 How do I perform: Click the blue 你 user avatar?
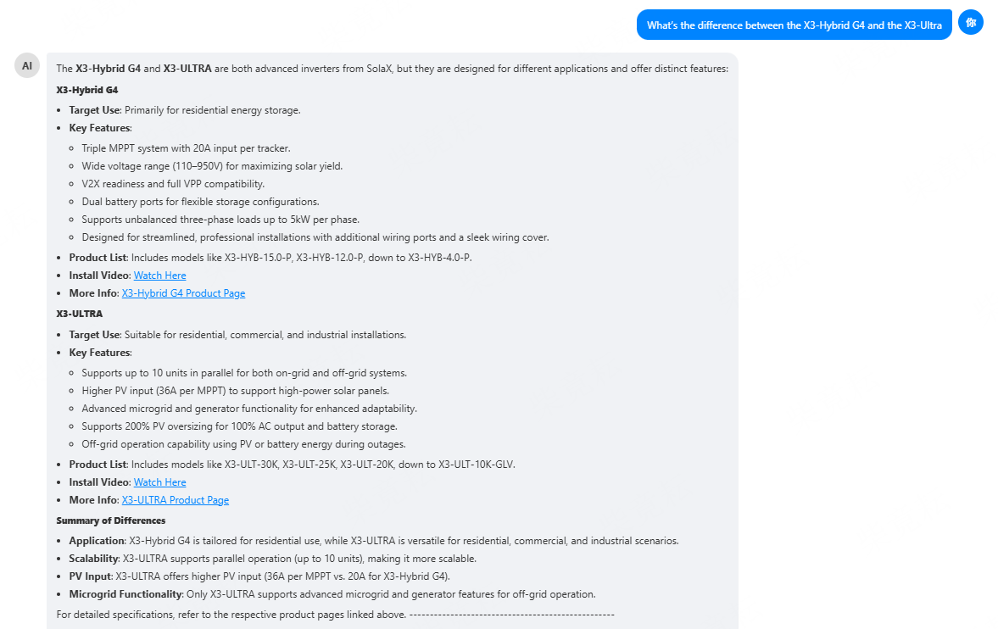pos(970,23)
